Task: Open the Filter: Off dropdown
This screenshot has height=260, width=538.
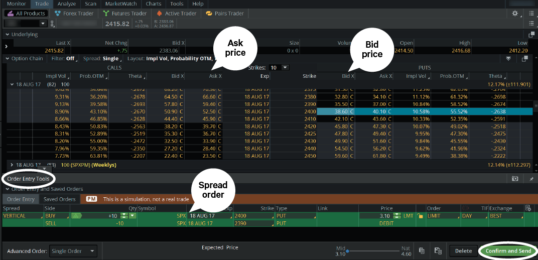Action: point(64,58)
